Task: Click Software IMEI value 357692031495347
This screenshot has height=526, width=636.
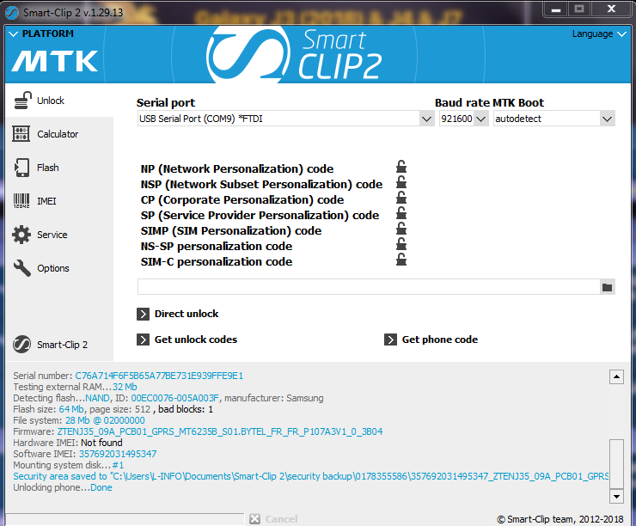Action: point(118,454)
